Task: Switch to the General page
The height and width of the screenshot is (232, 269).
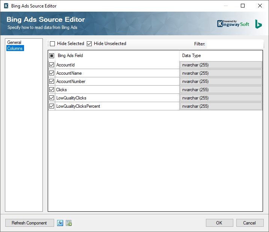Action: 14,42
